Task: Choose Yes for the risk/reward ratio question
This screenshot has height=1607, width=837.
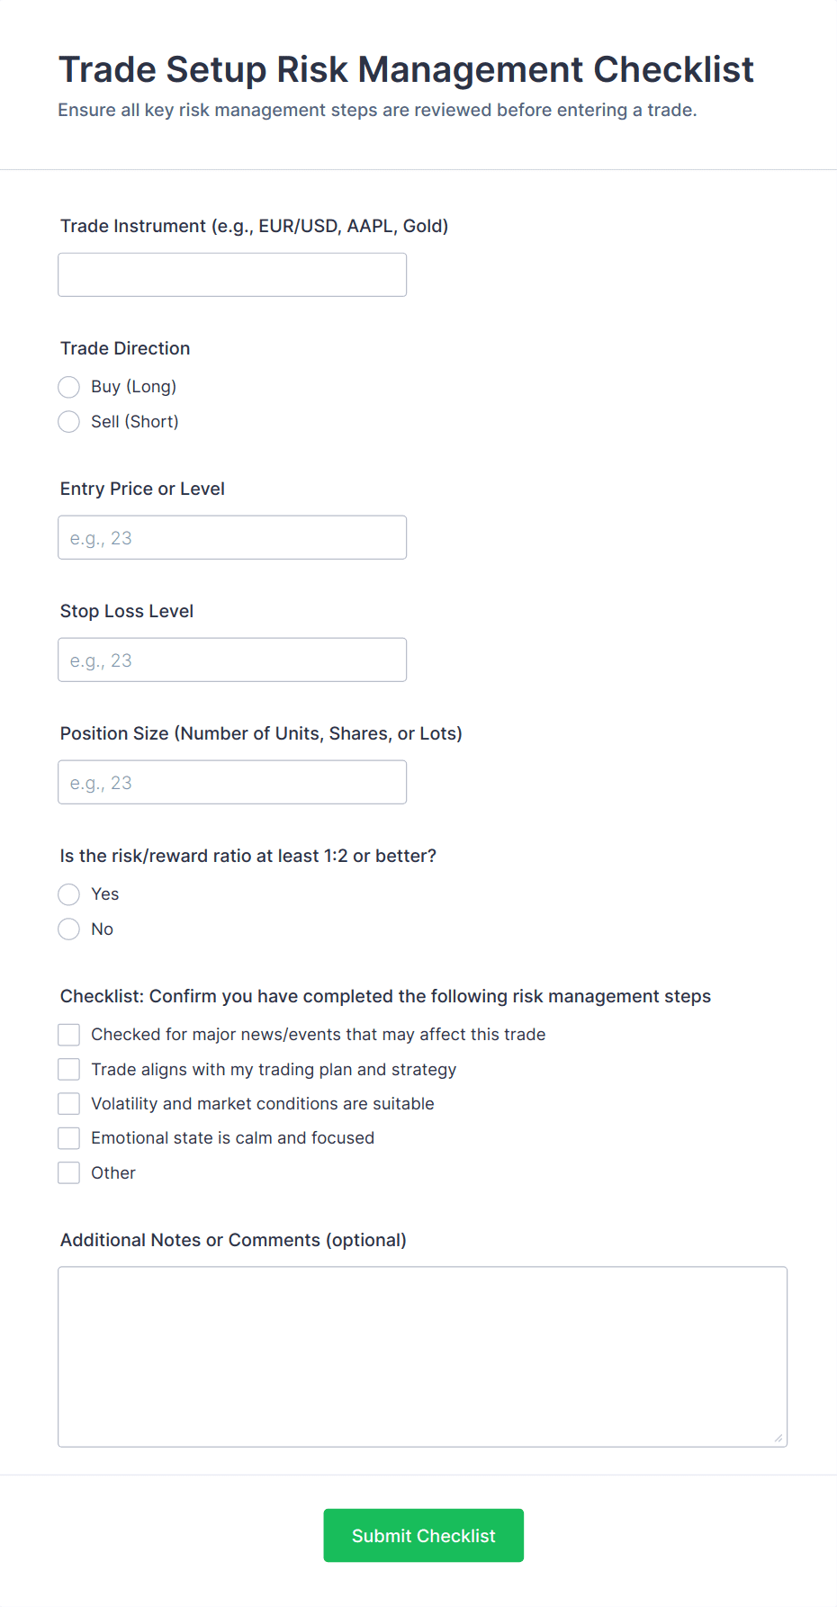Action: point(68,894)
